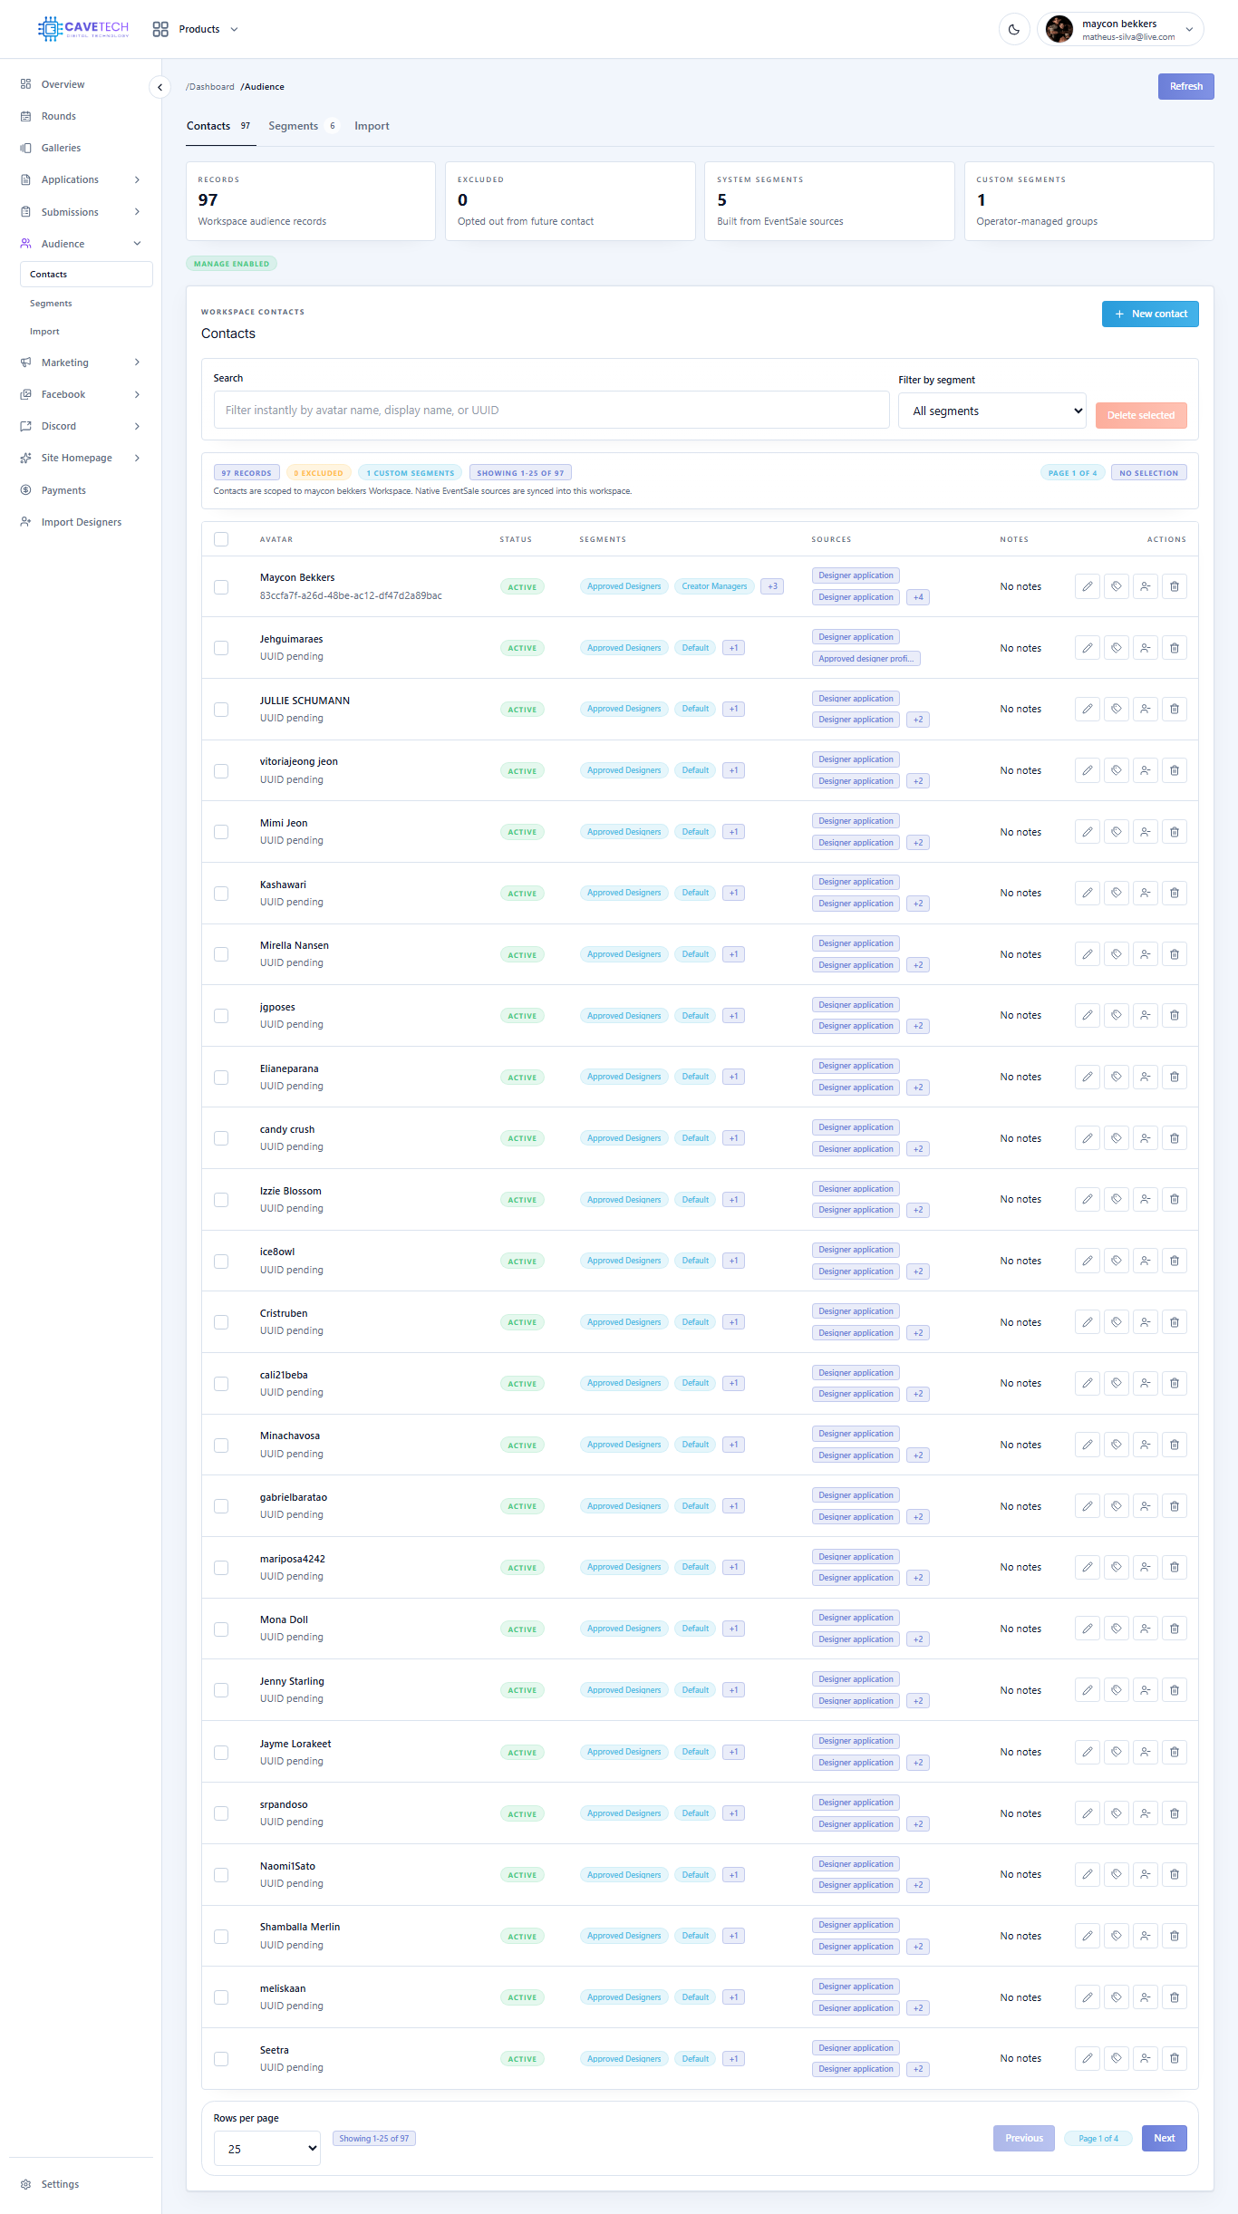Click the Refresh button

(x=1185, y=86)
